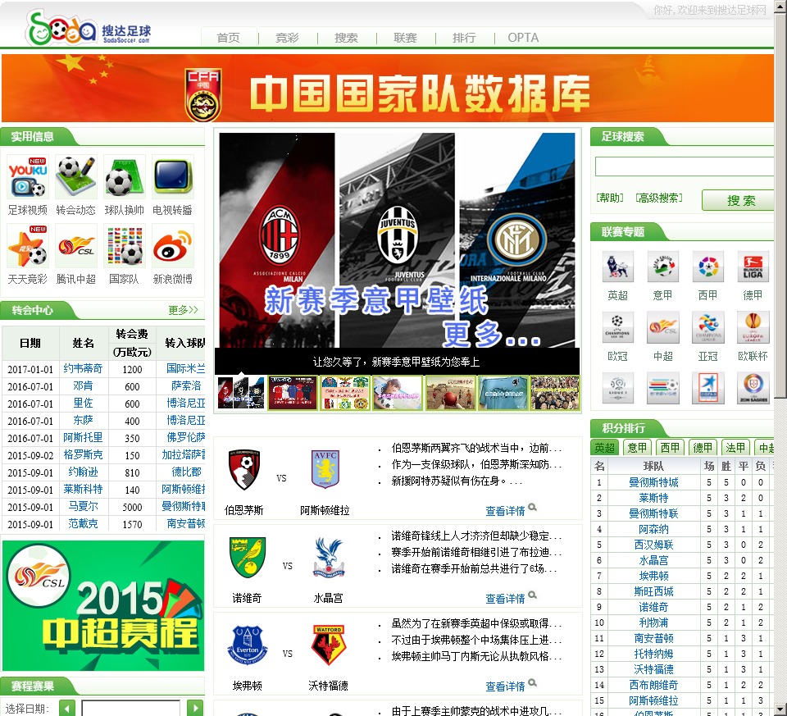This screenshot has height=716, width=787.
Task: Click the 沃特福德 Watford crest
Action: pos(328,645)
